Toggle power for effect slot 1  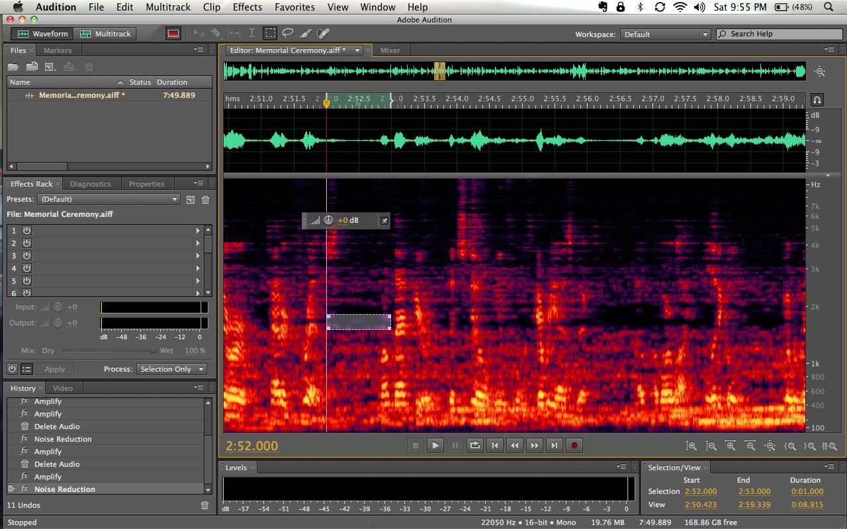(x=27, y=230)
